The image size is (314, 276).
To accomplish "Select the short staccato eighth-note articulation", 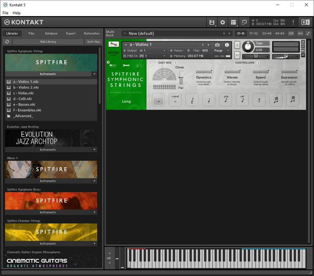I will pyautogui.click(x=192, y=100).
